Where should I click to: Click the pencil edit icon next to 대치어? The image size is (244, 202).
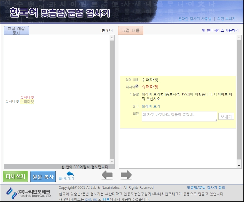137,86
